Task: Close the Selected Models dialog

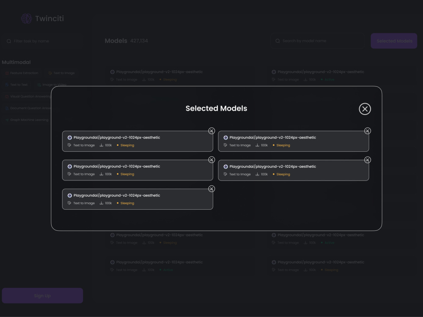Action: [x=365, y=109]
